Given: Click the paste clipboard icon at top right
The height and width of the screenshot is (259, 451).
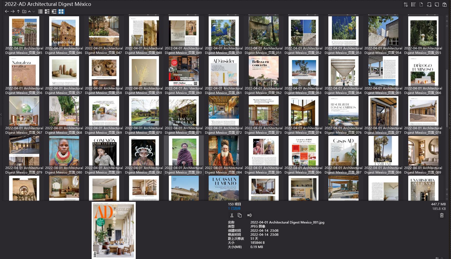Looking at the screenshot, I should click(x=445, y=5).
